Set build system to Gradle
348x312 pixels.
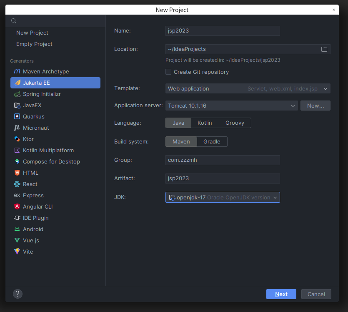point(212,142)
